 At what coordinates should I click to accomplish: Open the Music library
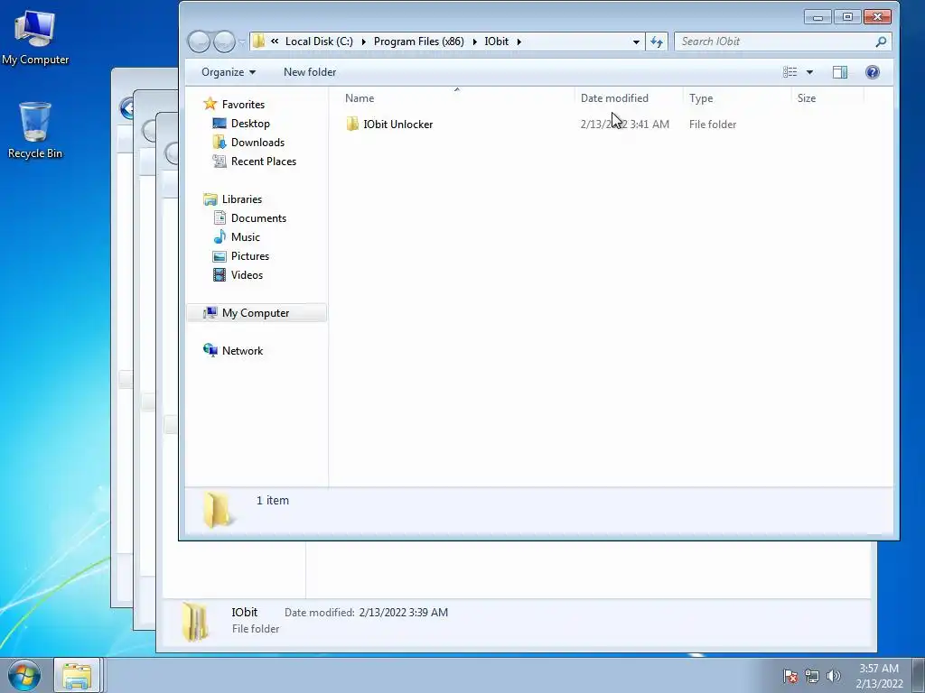[x=246, y=237]
